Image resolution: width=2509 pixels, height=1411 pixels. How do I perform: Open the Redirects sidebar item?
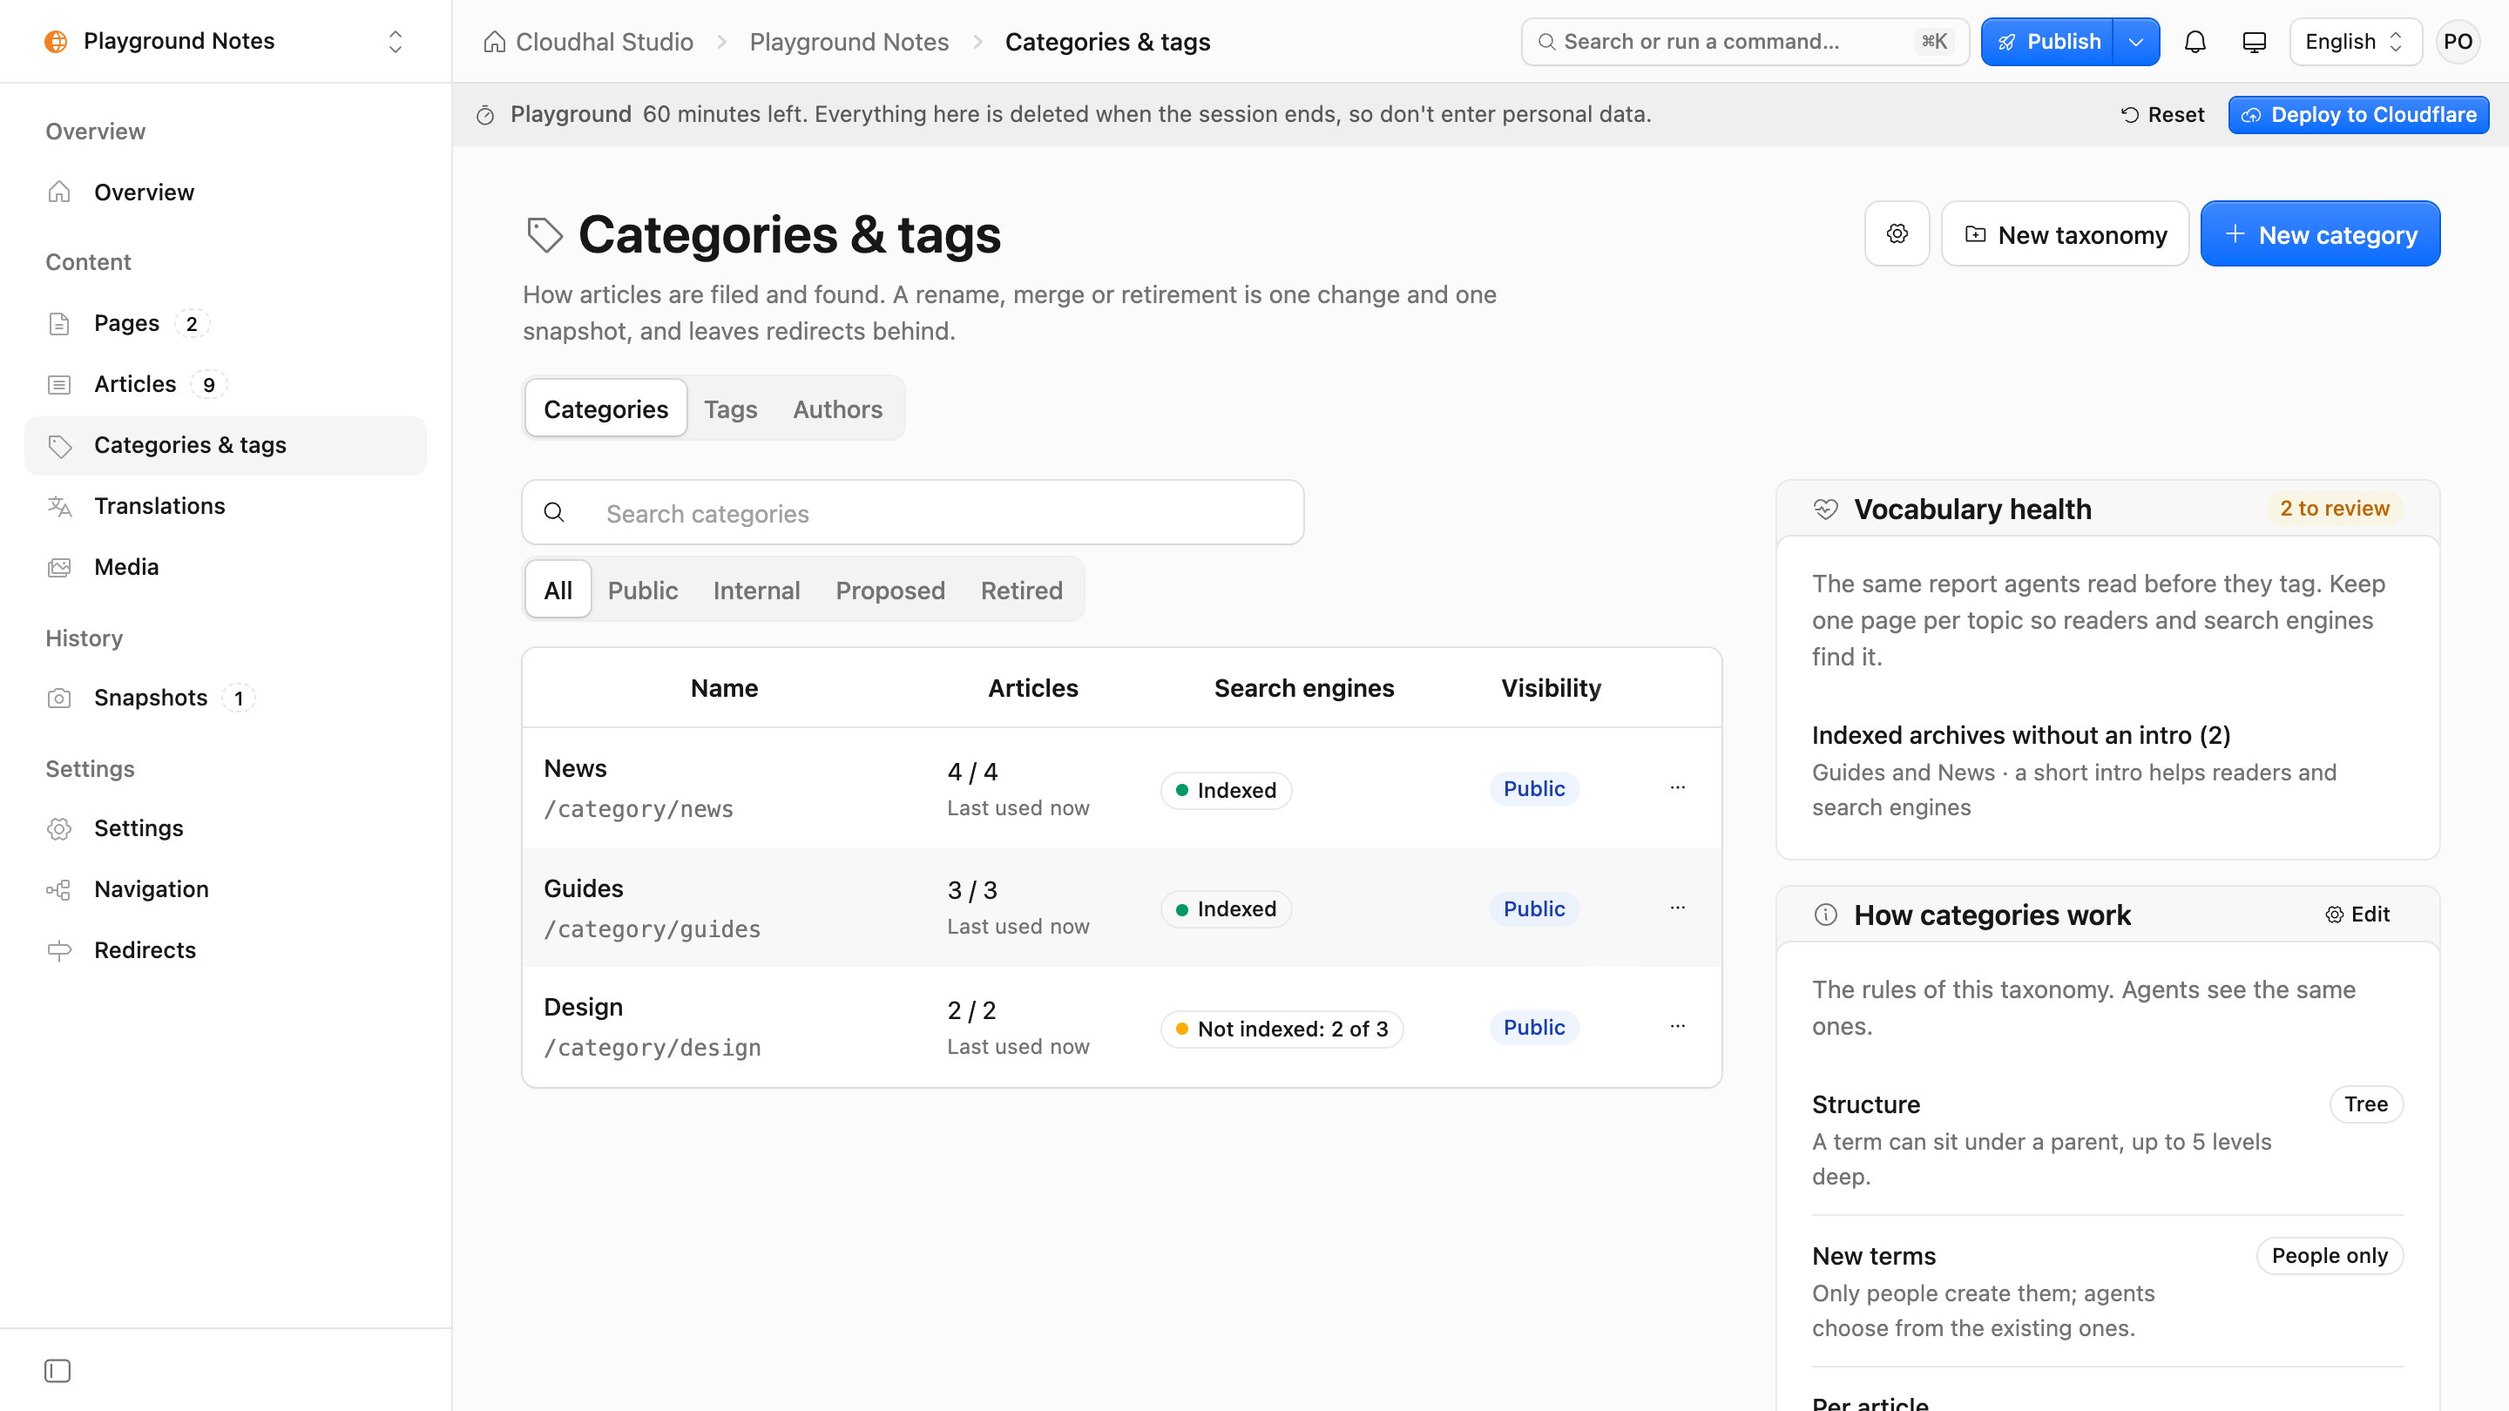[x=225, y=950]
